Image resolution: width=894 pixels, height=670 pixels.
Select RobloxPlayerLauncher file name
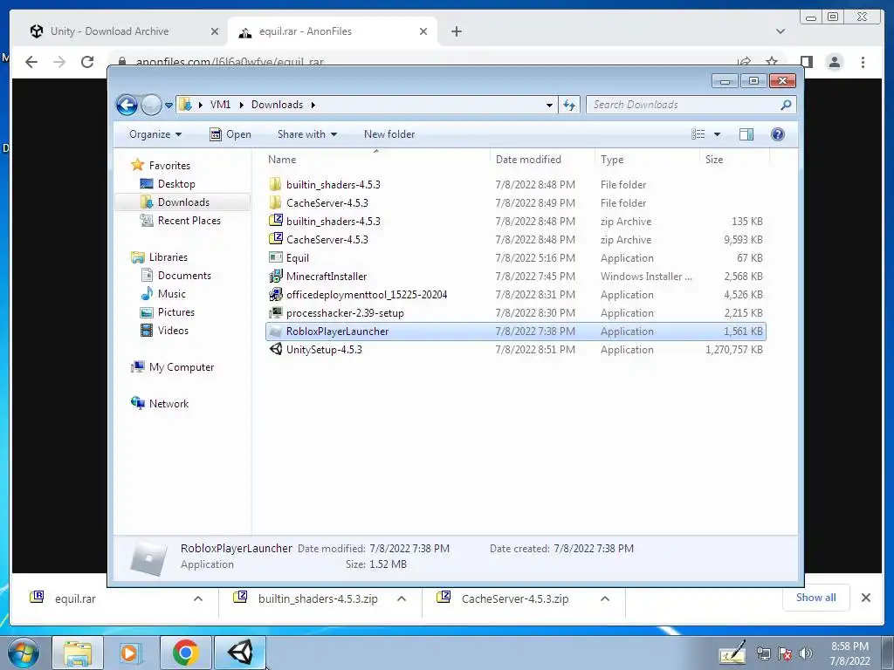coord(338,332)
